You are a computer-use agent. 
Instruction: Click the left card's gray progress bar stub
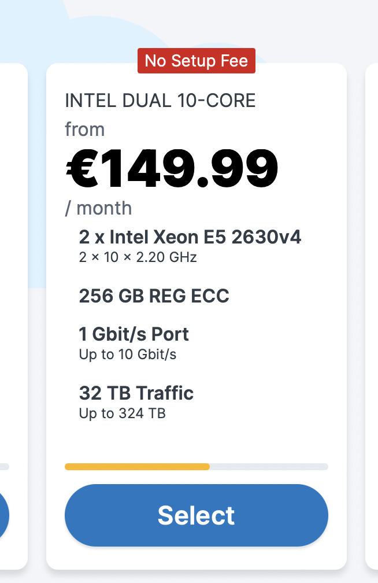(4, 467)
